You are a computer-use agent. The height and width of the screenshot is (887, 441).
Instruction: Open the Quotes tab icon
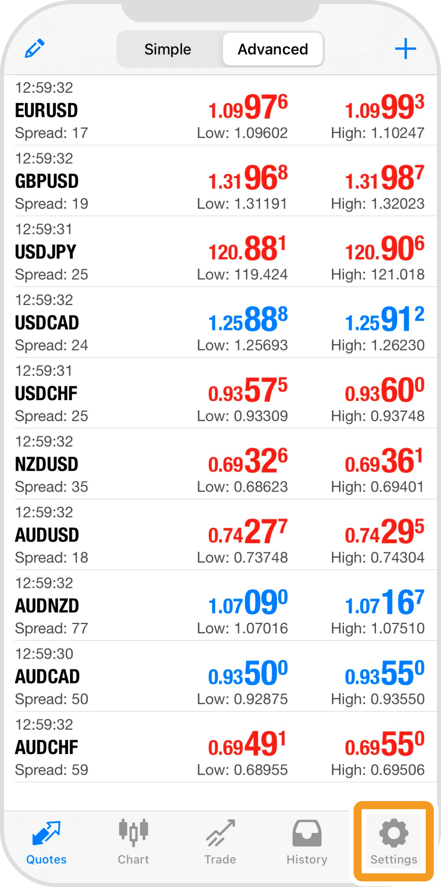pos(46,833)
